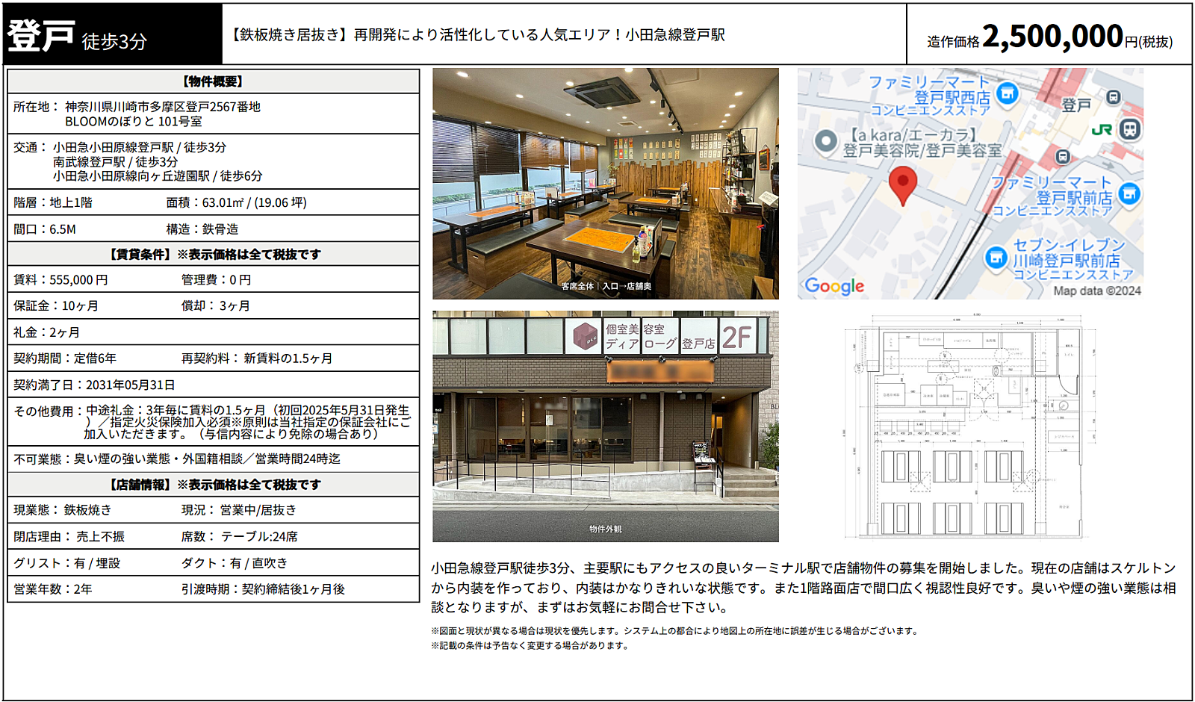
Task: Open the floor plan drawing
Action: pyautogui.click(x=971, y=426)
